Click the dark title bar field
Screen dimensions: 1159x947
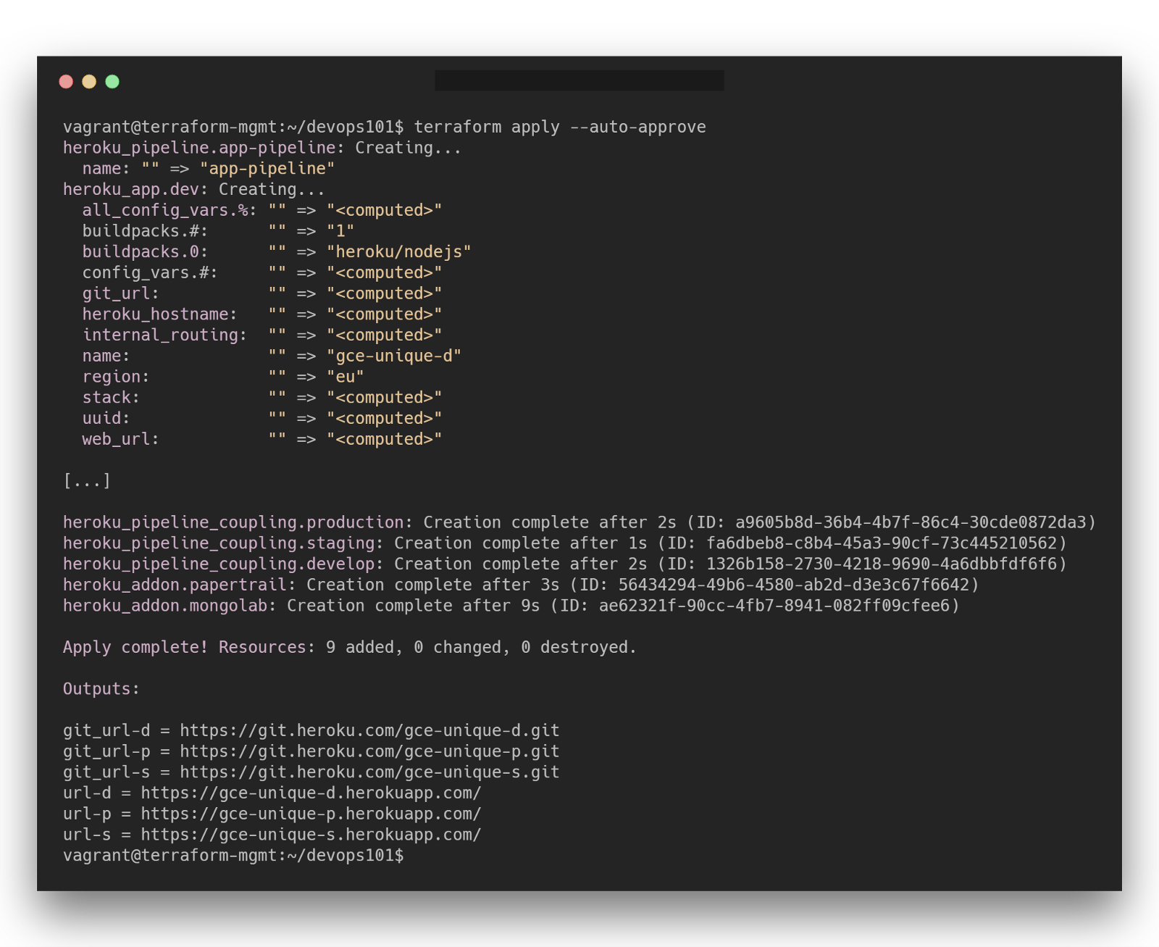pos(579,80)
